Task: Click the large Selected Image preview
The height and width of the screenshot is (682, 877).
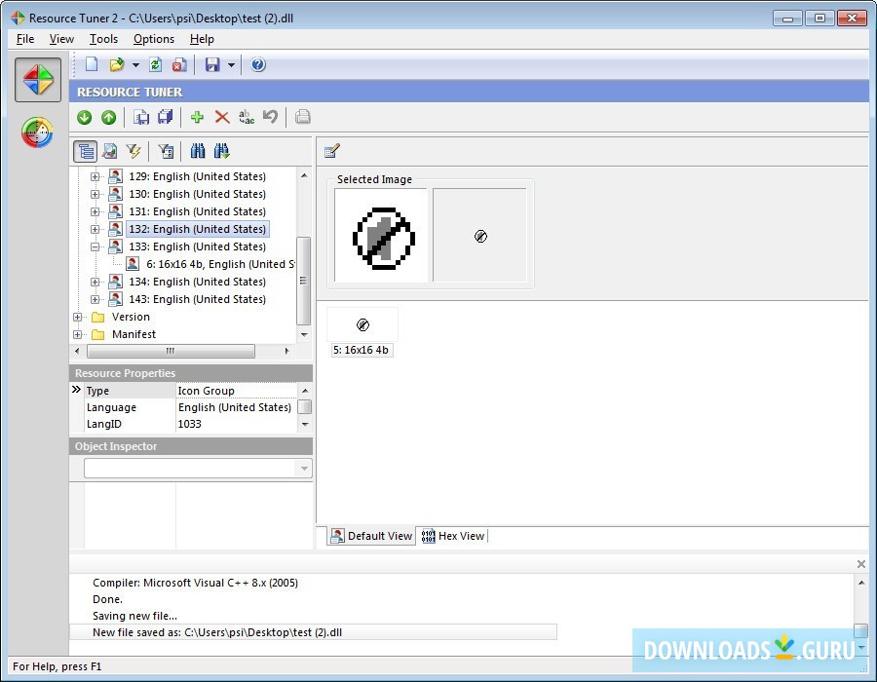Action: pos(381,236)
